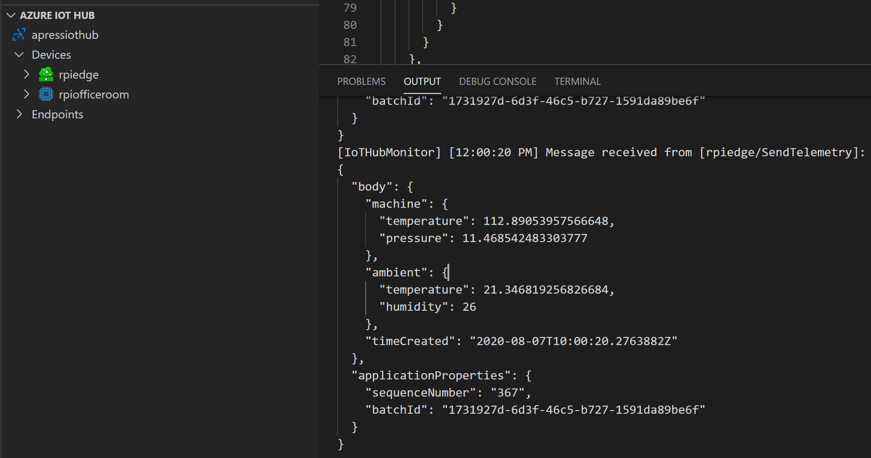Select the apressiothub hub name
The width and height of the screenshot is (871, 458).
pos(65,35)
